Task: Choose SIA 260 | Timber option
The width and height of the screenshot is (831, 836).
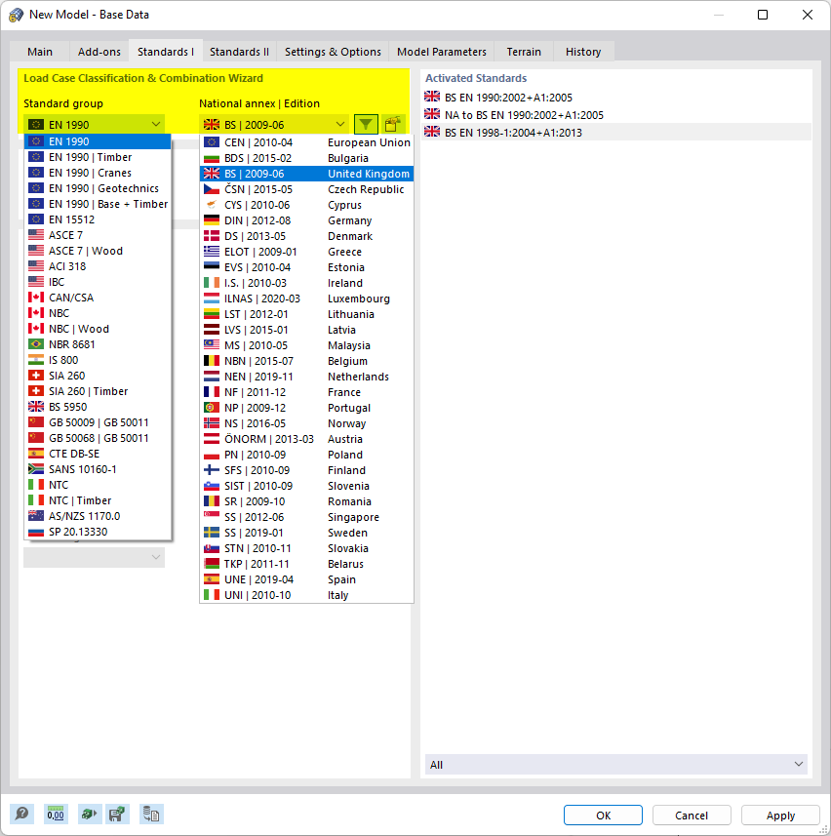Action: [x=99, y=391]
